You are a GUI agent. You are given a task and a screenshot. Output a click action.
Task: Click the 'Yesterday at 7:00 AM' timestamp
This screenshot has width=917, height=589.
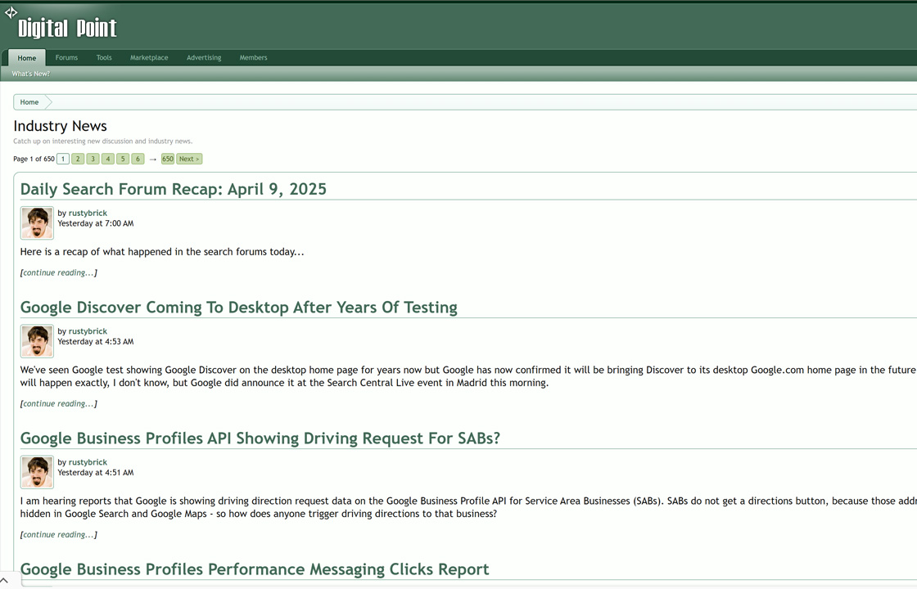pyautogui.click(x=95, y=224)
